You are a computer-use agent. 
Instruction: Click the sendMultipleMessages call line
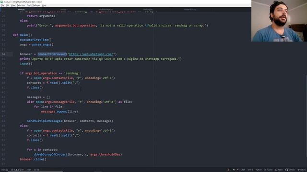pyautogui.click(x=70, y=121)
